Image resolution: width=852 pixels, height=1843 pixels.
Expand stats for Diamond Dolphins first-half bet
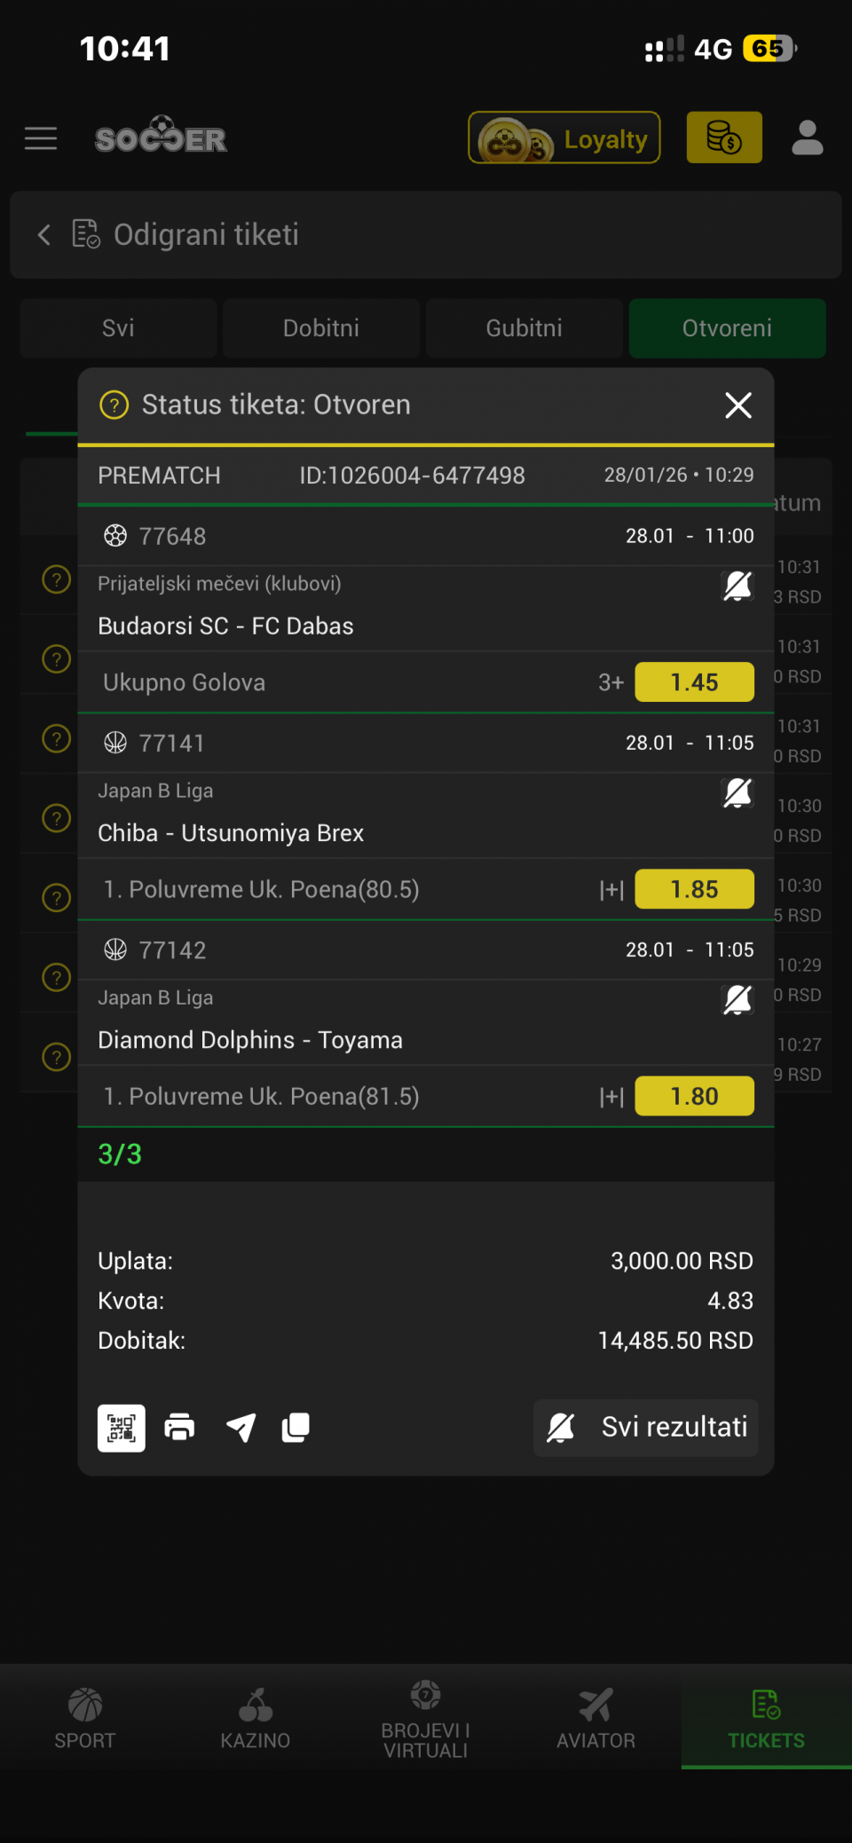611,1098
